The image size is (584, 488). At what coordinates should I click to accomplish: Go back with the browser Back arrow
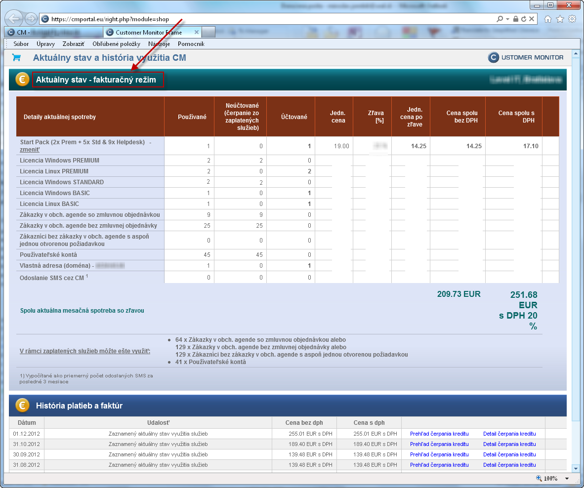[x=14, y=19]
